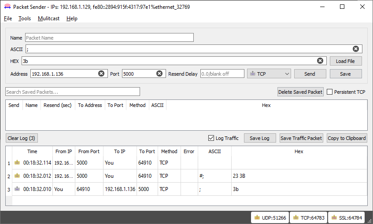Open the File menu
The height and width of the screenshot is (224, 373).
pyautogui.click(x=8, y=18)
